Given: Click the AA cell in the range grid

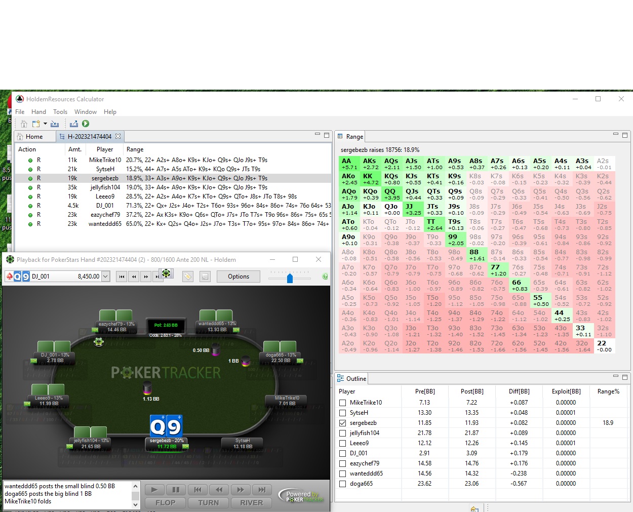Looking at the screenshot, I should pyautogui.click(x=349, y=164).
